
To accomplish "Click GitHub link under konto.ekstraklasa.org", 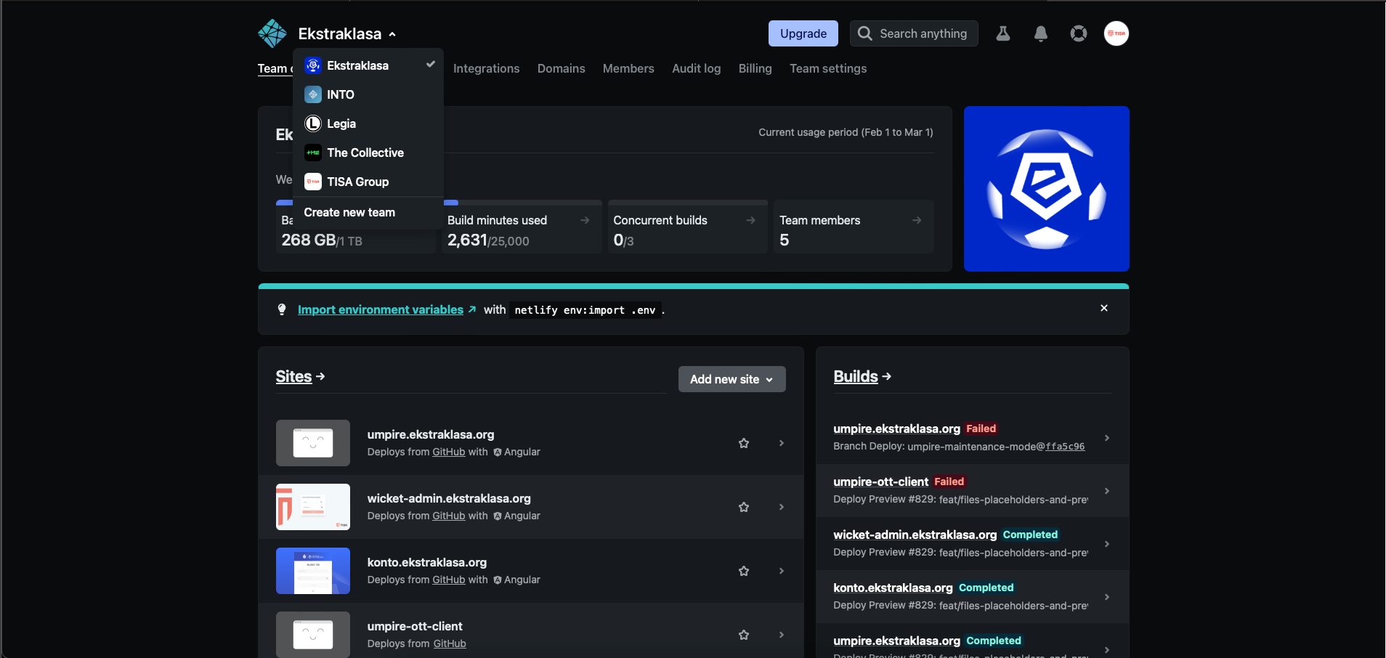I will 449,580.
